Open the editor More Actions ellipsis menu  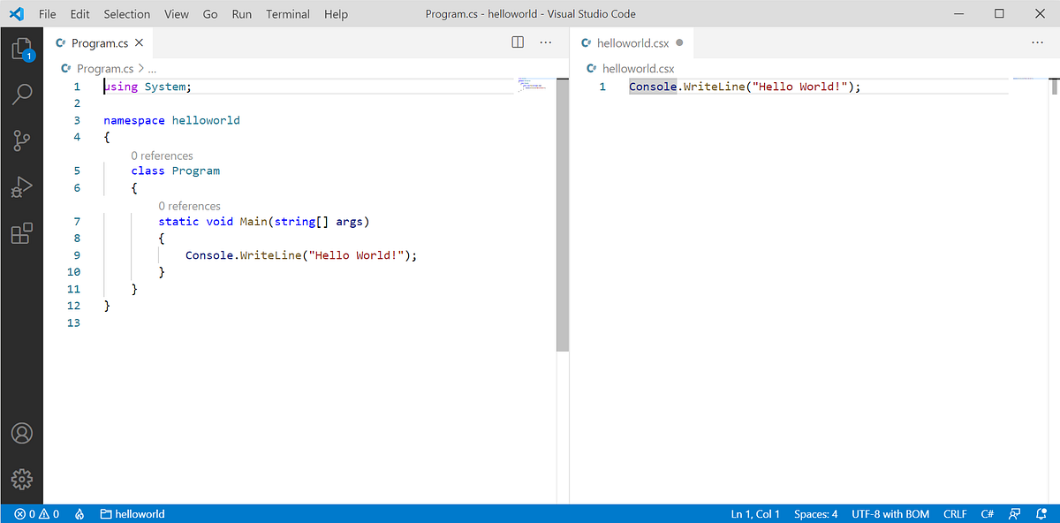545,42
